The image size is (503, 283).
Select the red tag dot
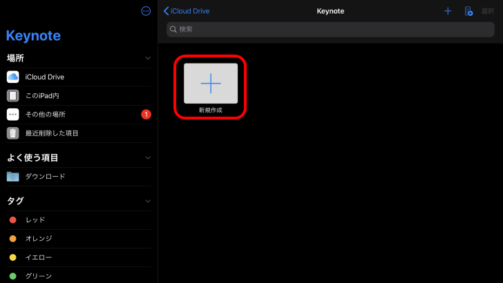[13, 220]
